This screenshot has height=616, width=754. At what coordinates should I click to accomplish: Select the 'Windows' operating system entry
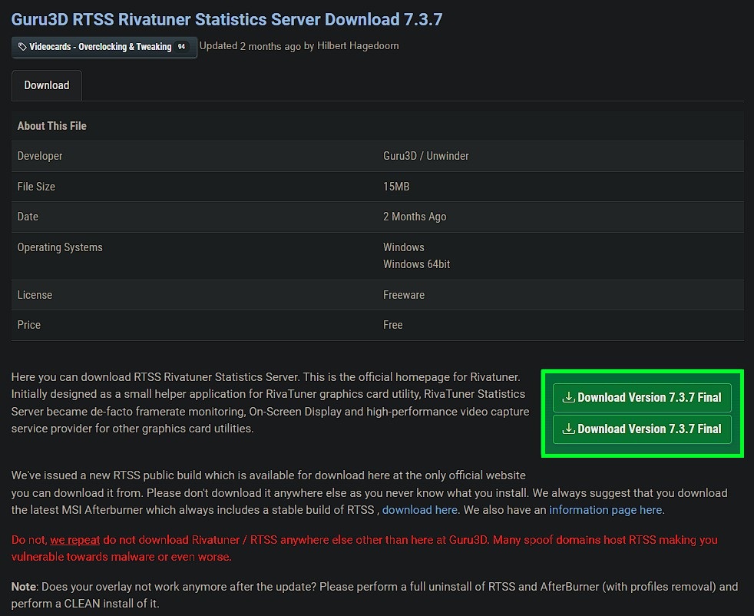(403, 247)
